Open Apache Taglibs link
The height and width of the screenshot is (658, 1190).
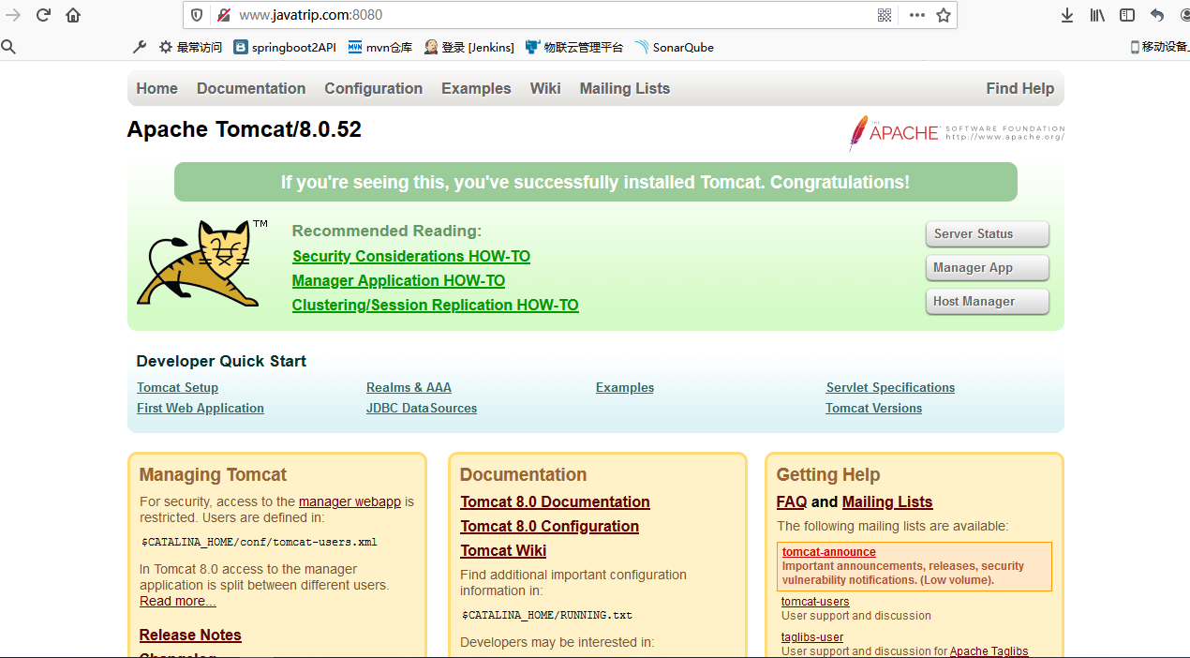(989, 651)
